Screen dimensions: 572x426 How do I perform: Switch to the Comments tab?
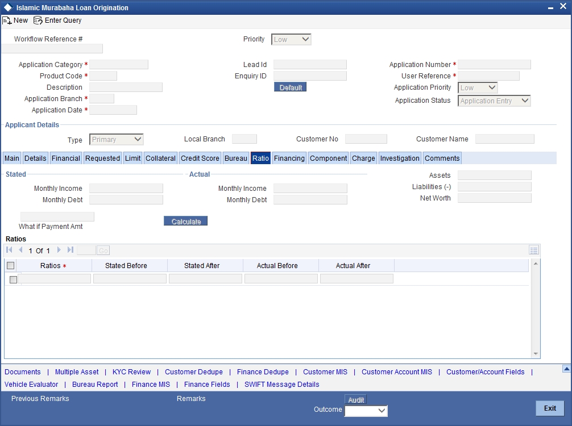(442, 158)
